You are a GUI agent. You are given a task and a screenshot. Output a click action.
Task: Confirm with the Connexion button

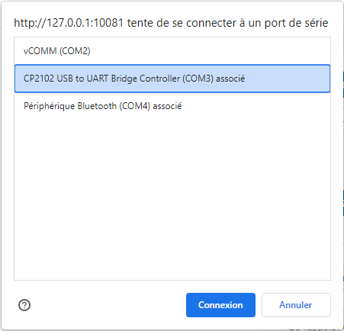[x=220, y=305]
